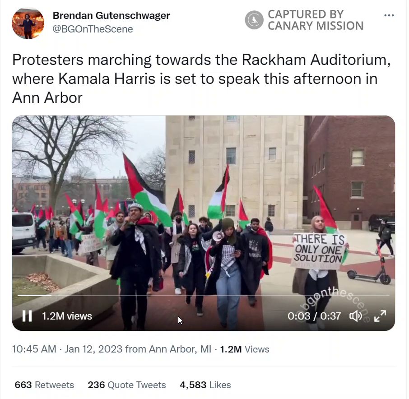
Task: Click the 1.2M Views tweet analytics
Action: pos(245,349)
